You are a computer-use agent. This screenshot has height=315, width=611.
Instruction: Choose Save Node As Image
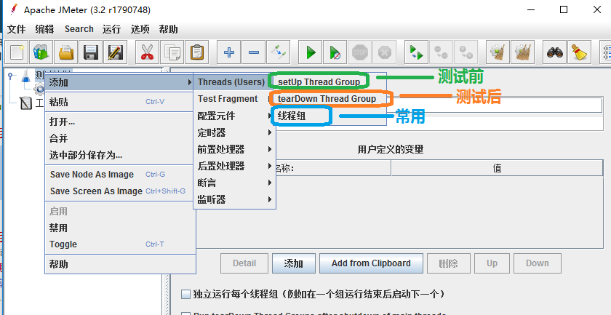pos(120,175)
